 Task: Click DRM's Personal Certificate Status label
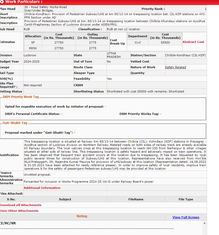coord(32,114)
